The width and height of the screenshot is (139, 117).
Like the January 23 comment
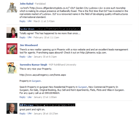tap(30, 97)
